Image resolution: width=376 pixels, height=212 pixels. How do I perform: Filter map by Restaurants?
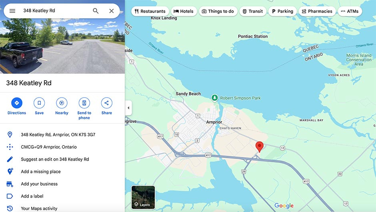pyautogui.click(x=150, y=11)
